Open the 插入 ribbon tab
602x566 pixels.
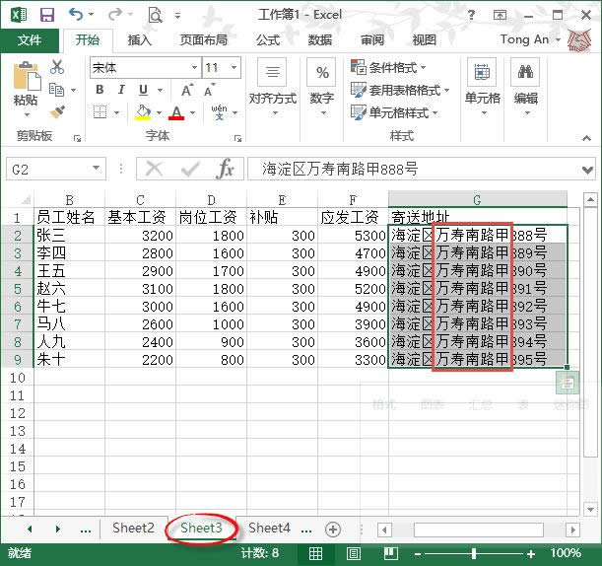click(140, 40)
